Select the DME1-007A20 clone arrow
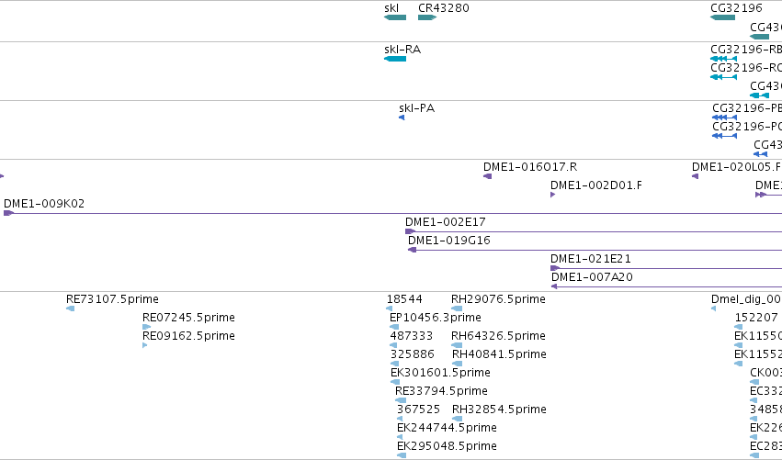 tap(553, 286)
